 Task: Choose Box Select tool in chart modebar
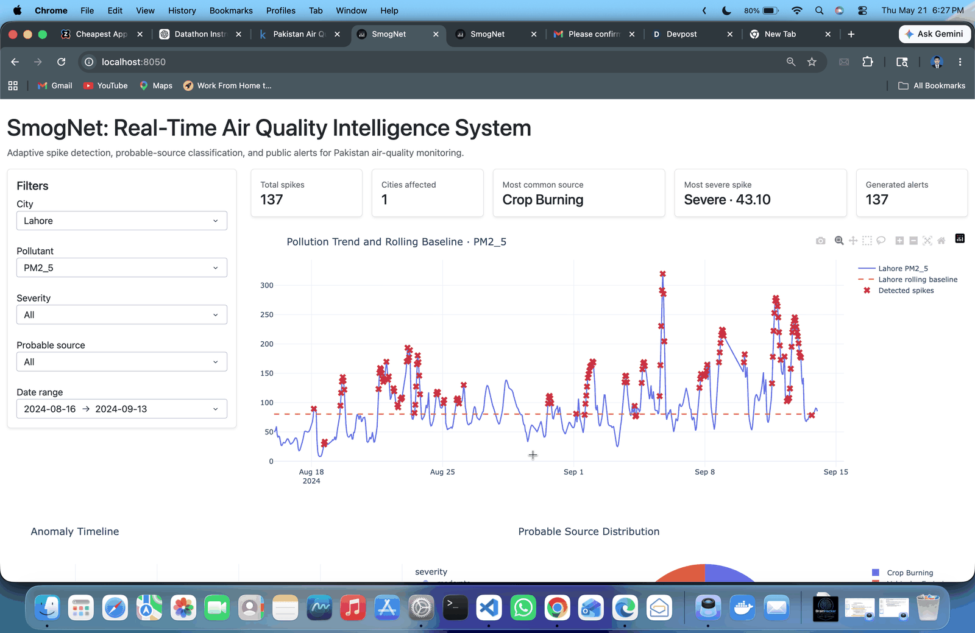[867, 241]
